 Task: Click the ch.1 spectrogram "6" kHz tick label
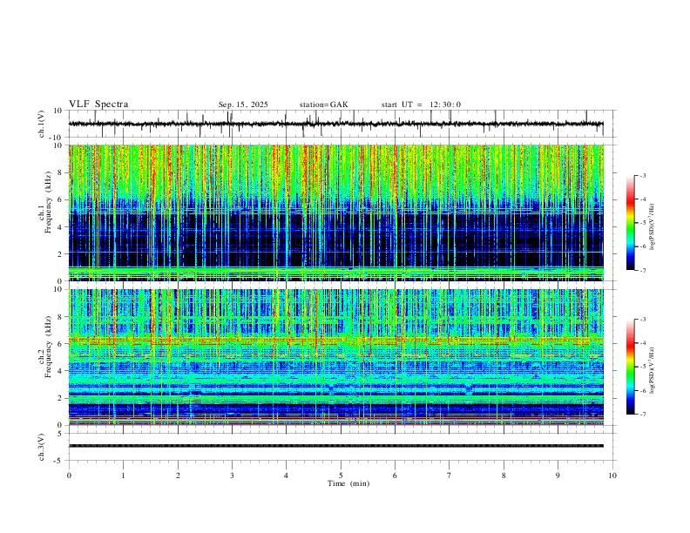60,199
